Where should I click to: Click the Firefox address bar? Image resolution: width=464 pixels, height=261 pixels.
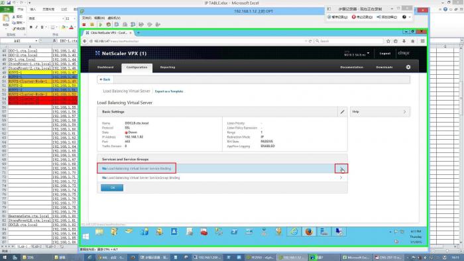tap(197, 41)
